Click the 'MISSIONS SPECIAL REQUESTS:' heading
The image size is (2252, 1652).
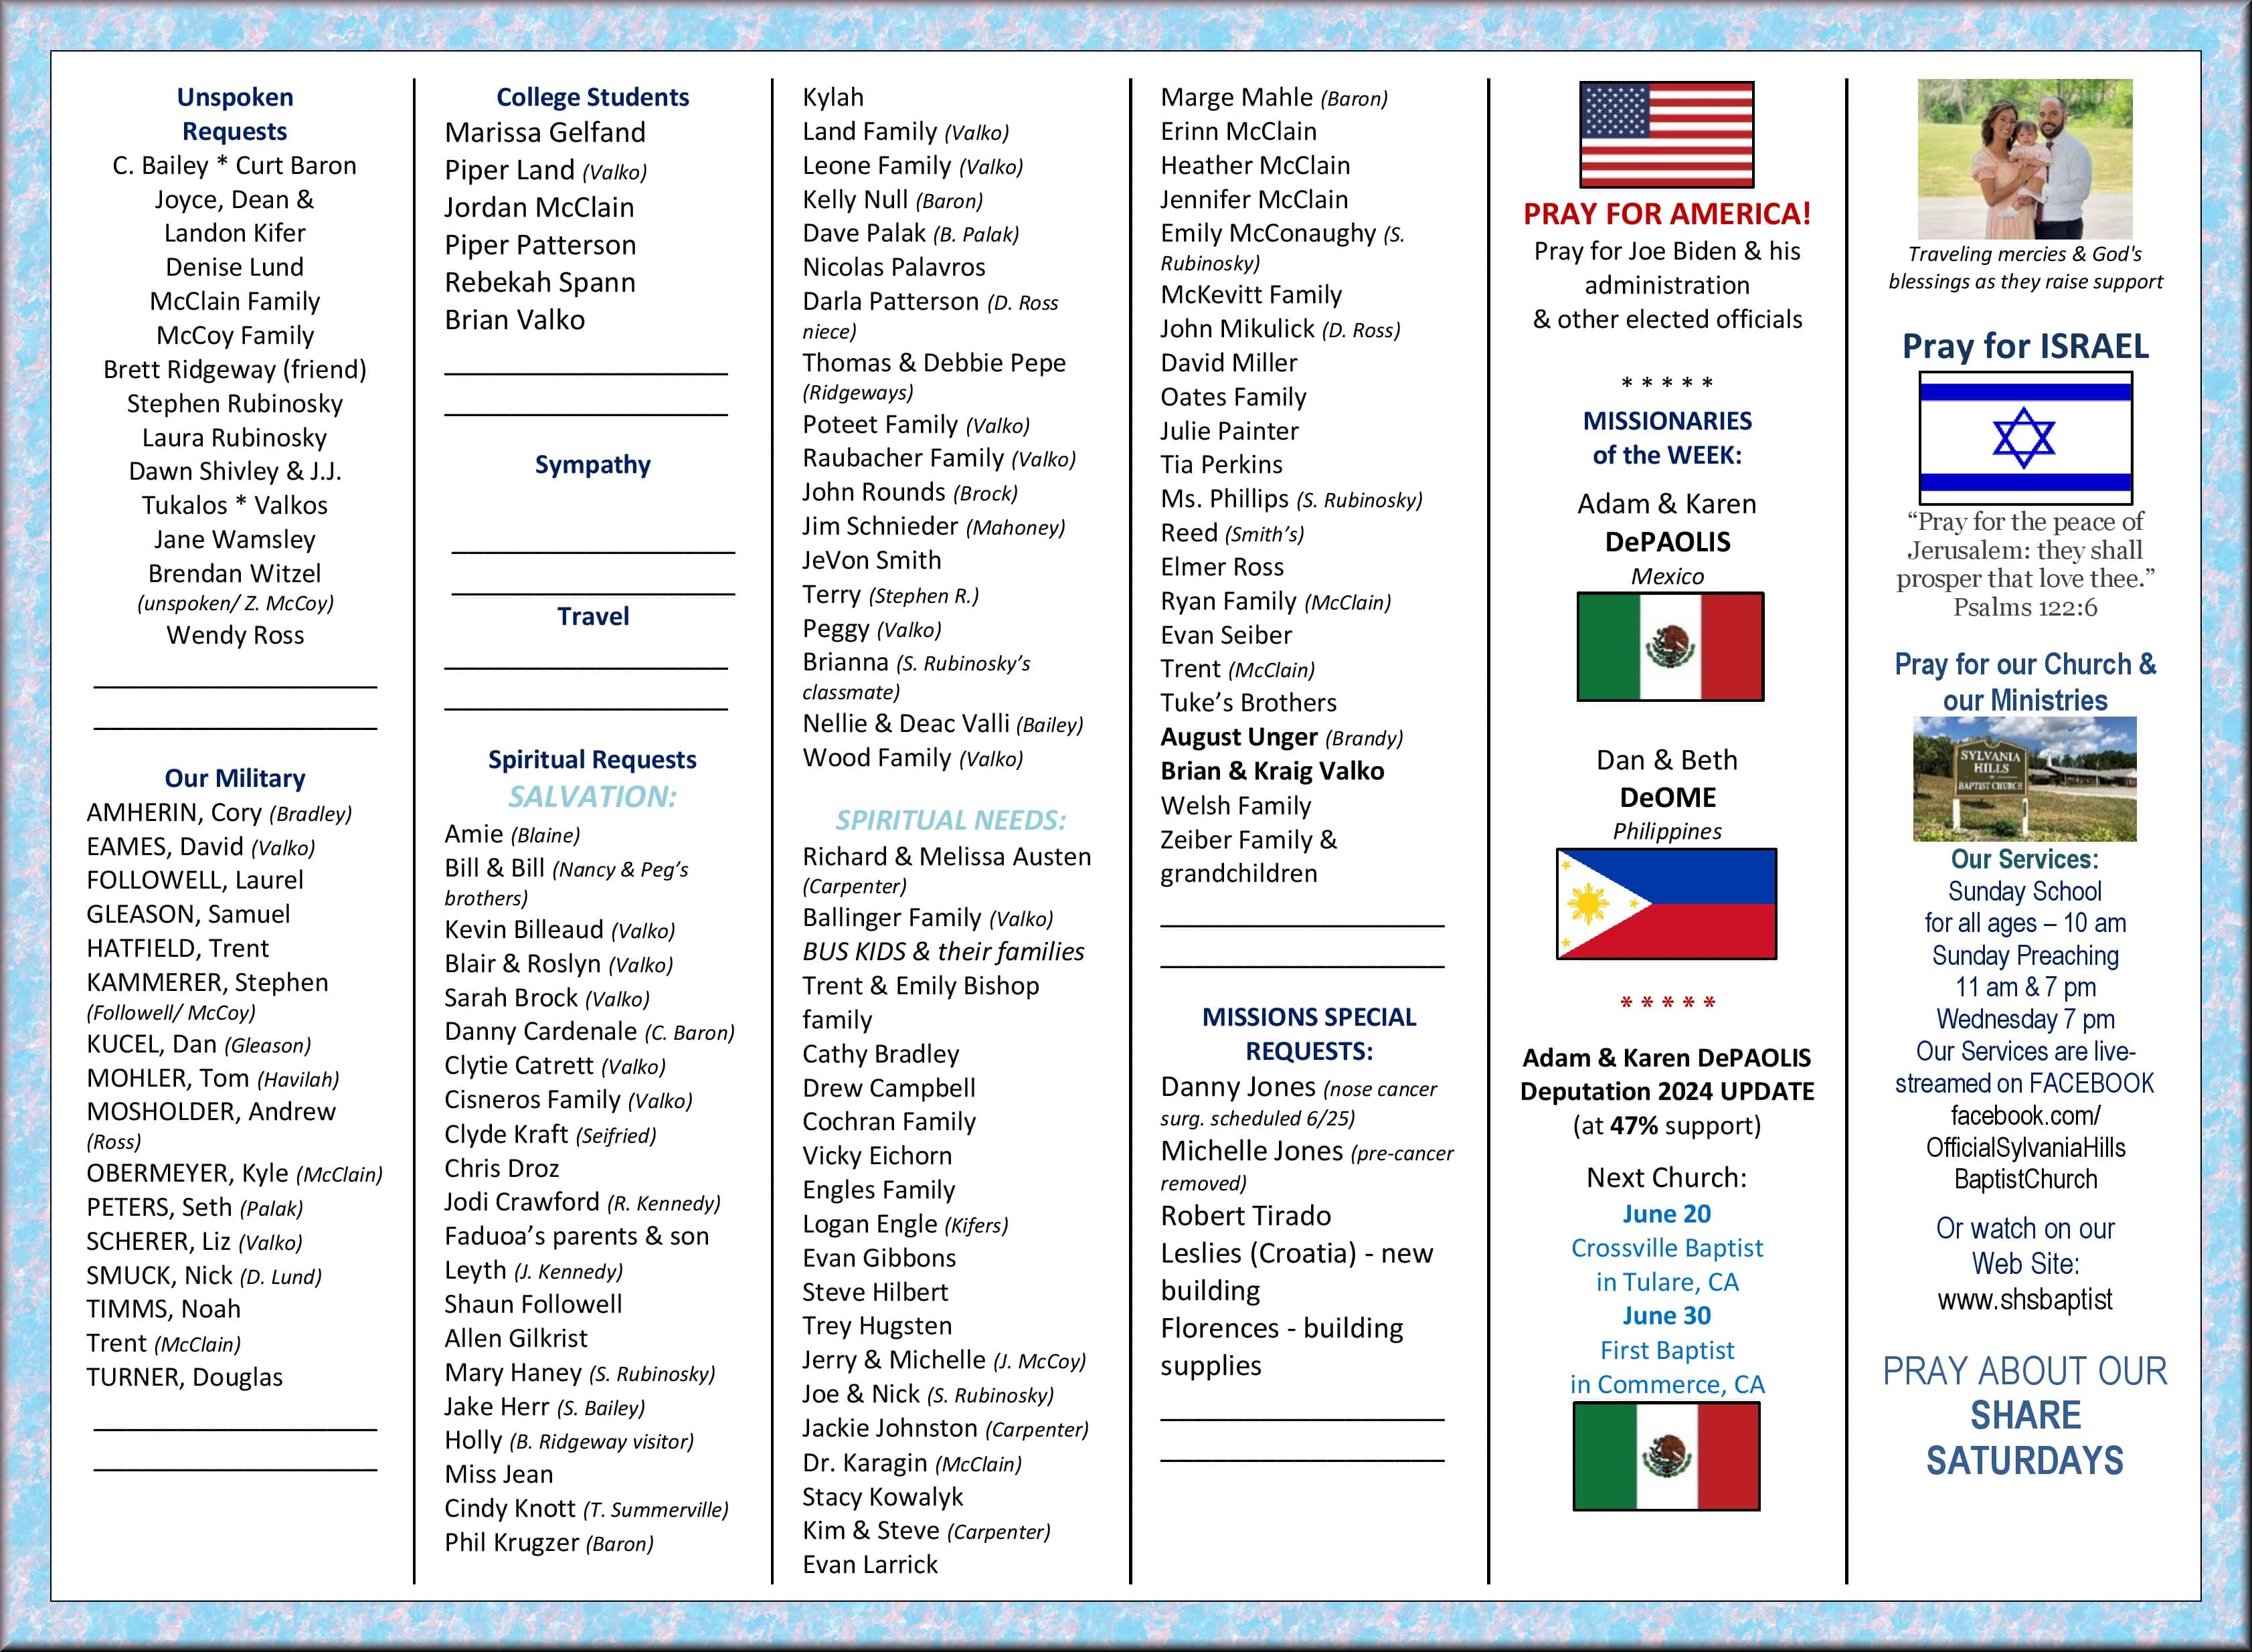tap(1309, 1034)
